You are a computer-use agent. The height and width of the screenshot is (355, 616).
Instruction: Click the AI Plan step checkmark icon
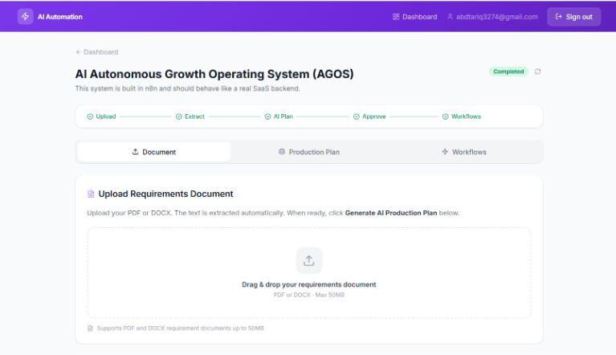pyautogui.click(x=267, y=116)
